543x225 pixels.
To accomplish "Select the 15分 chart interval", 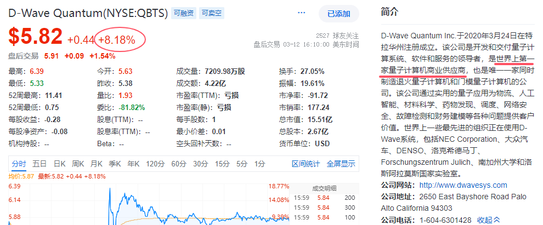I will (222, 164).
